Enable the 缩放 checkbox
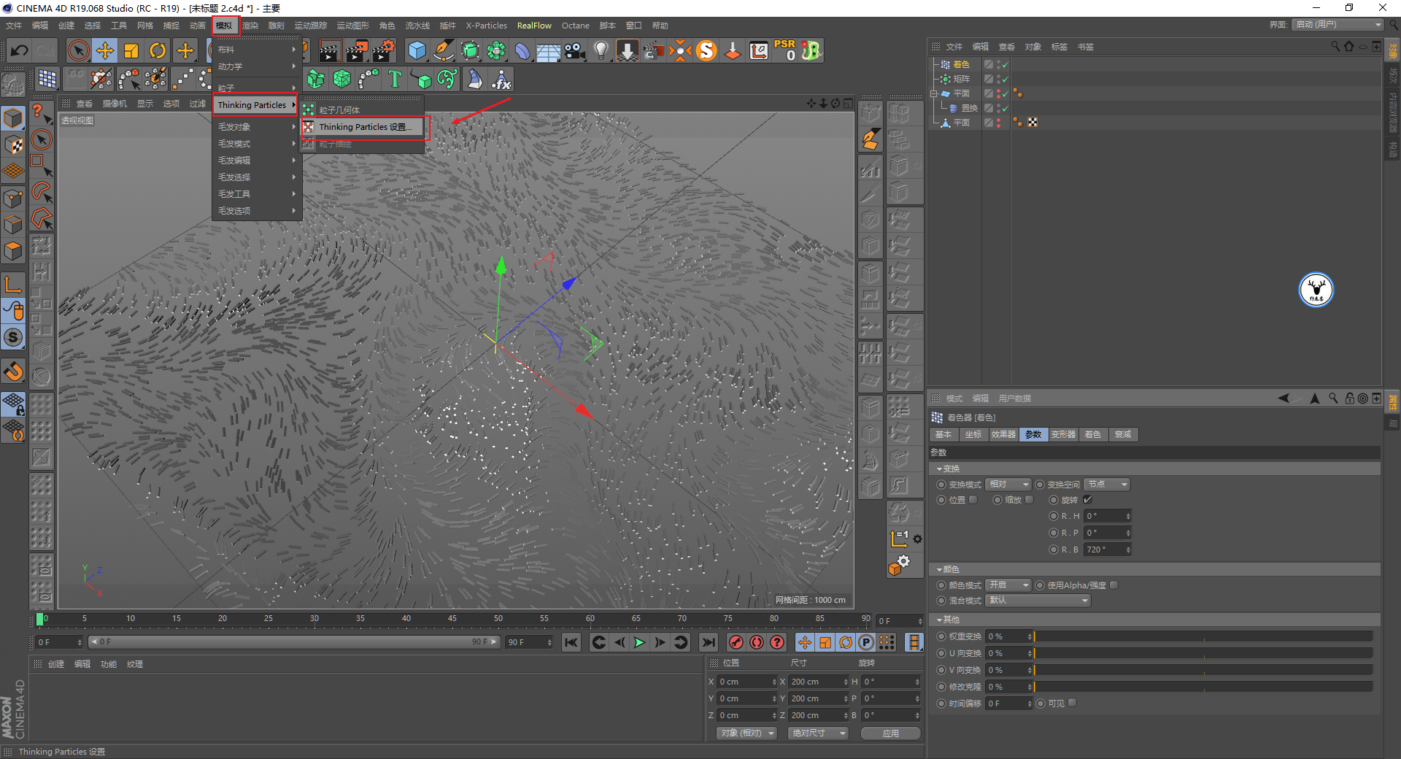The image size is (1401, 759). [x=1029, y=499]
